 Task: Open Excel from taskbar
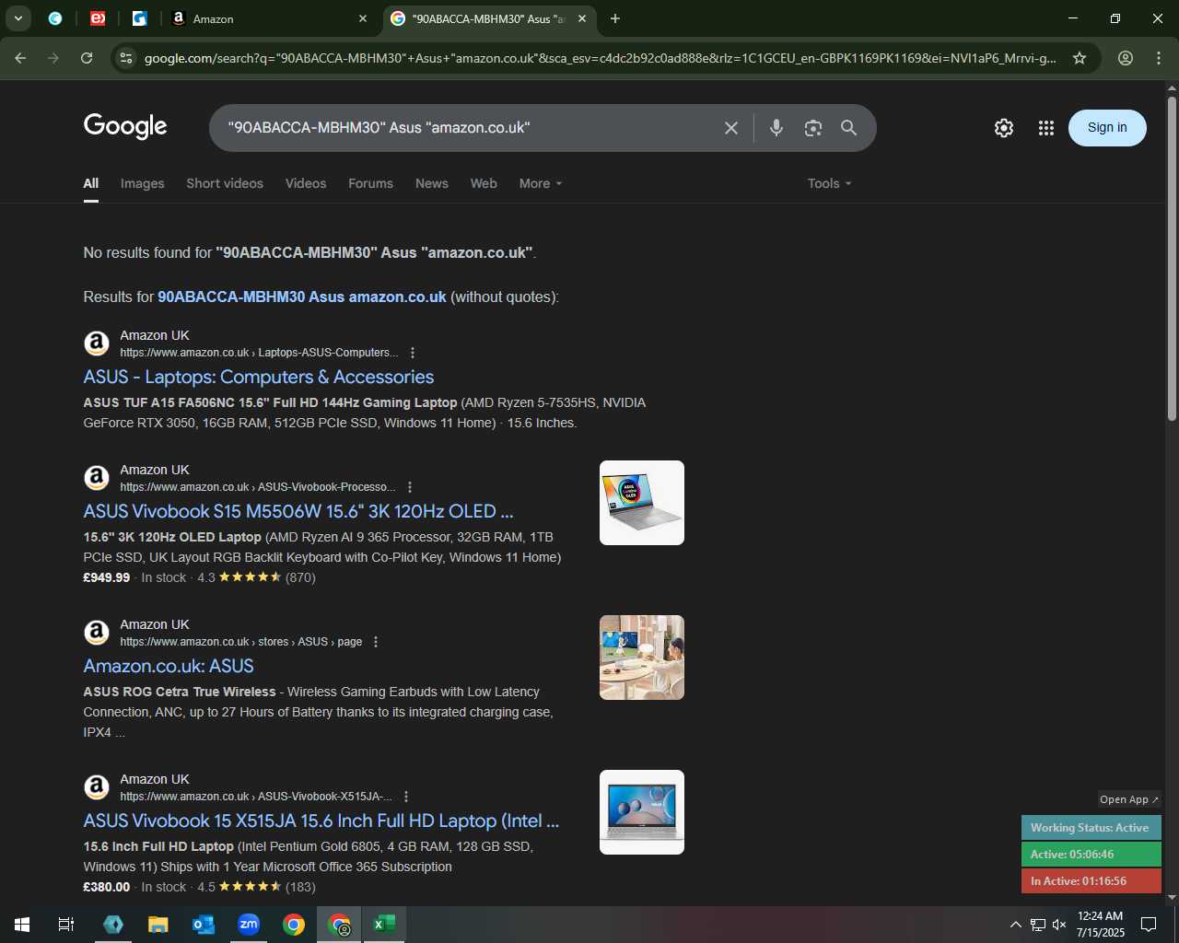384,925
